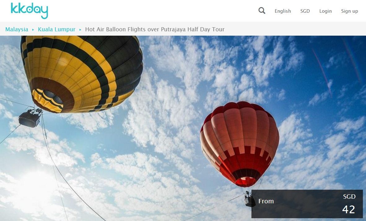This screenshot has width=366, height=221.
Task: Click the dark price box background
Action: pos(307,204)
